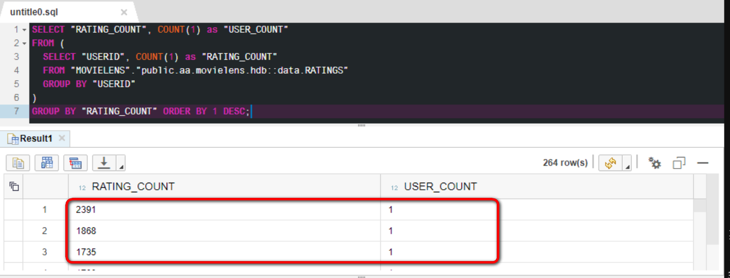
Task: Select the Result1 tab
Action: click(x=31, y=138)
